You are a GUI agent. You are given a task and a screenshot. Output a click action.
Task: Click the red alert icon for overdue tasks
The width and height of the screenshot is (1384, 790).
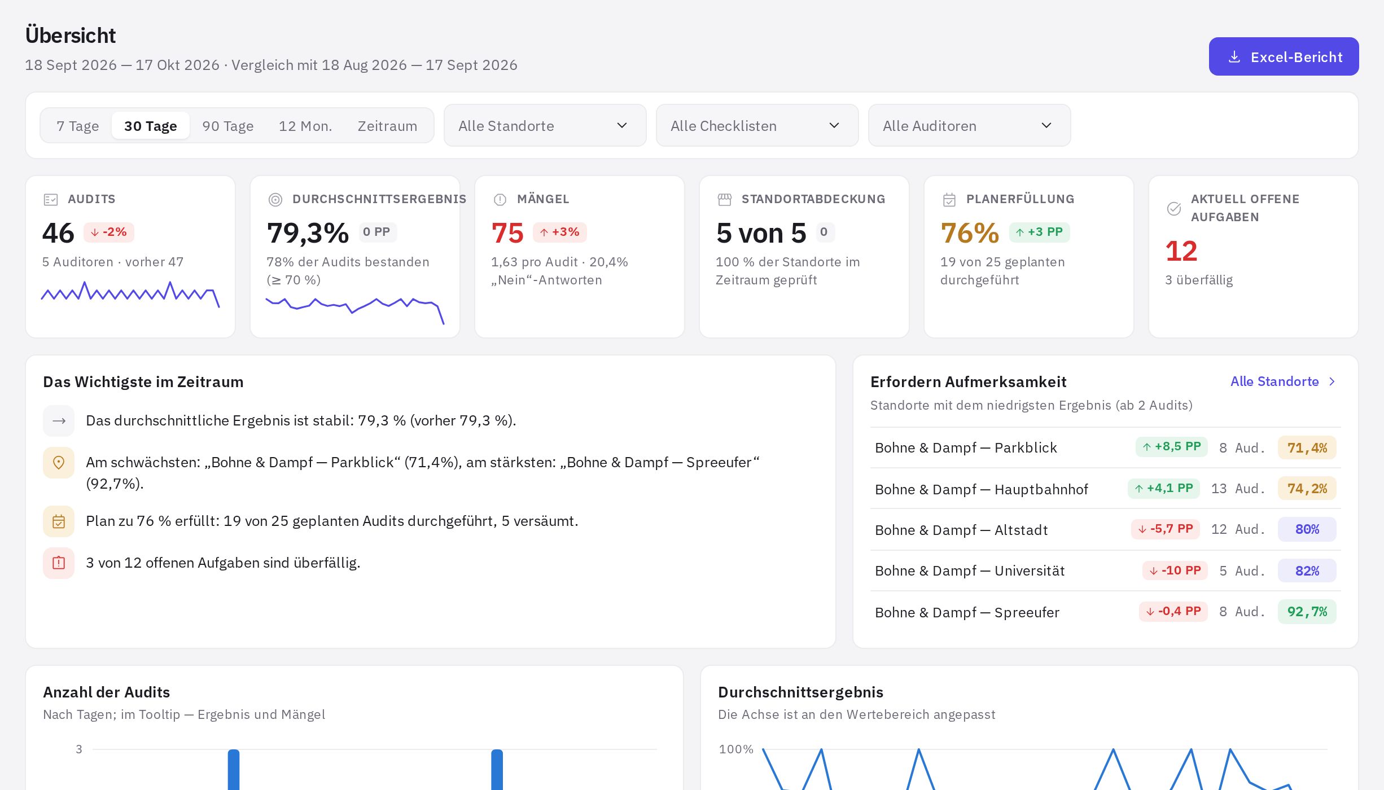[59, 563]
